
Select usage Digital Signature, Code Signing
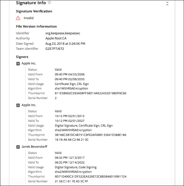(x=76, y=167)
